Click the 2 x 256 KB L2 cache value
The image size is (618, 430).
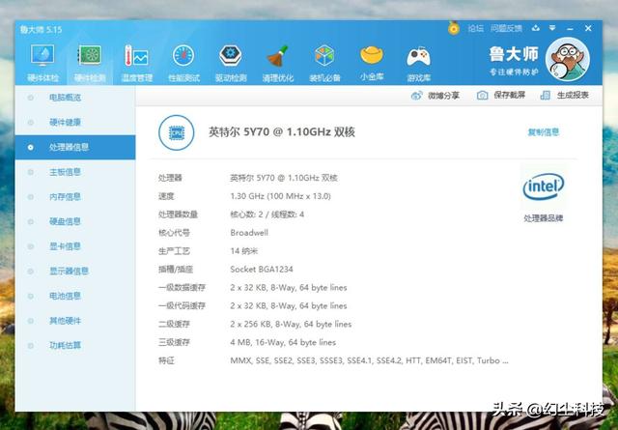point(291,325)
